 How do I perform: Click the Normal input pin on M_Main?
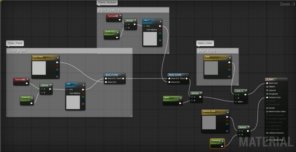267,108
